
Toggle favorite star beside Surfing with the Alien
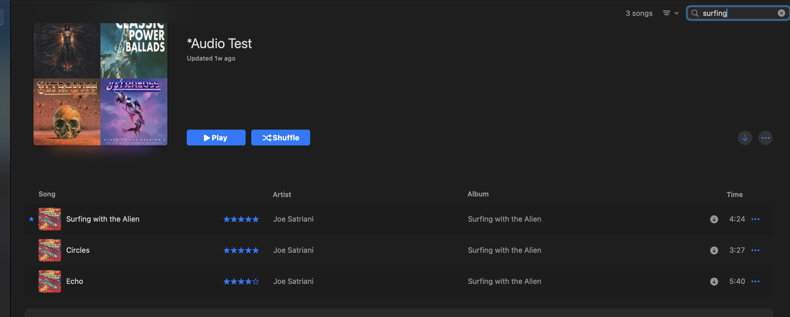pyautogui.click(x=31, y=219)
